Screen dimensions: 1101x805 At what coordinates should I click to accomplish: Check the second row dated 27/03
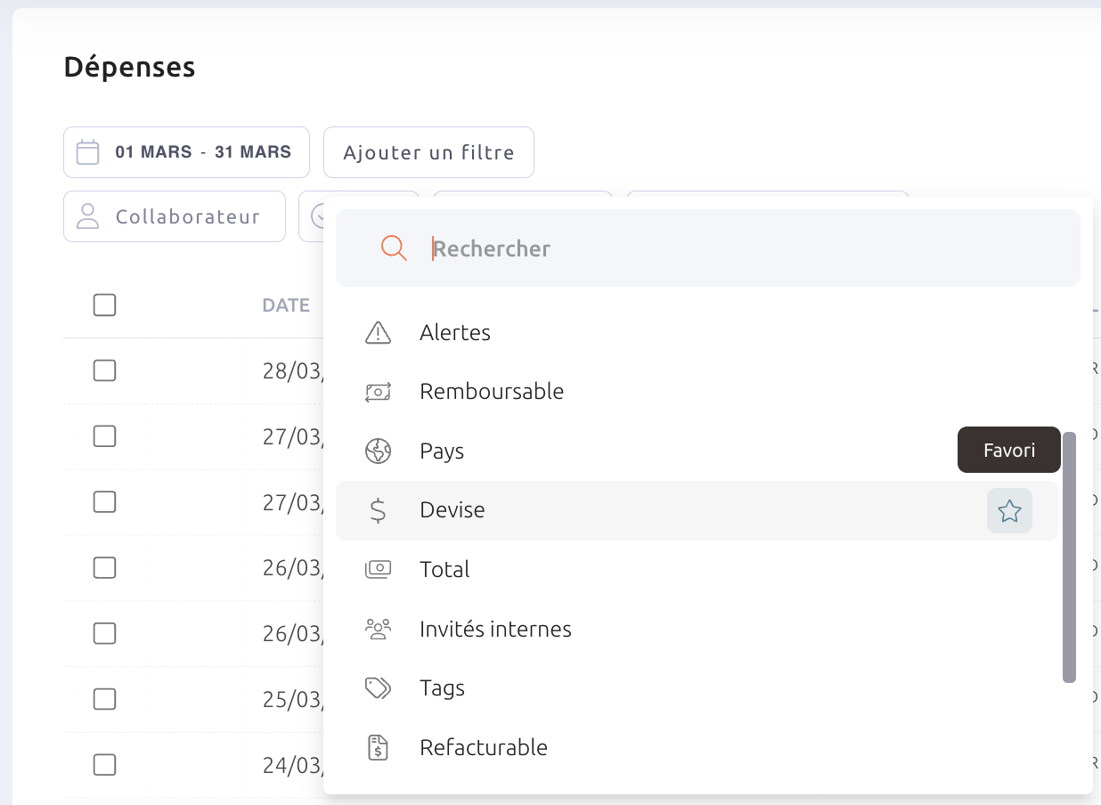tap(105, 502)
